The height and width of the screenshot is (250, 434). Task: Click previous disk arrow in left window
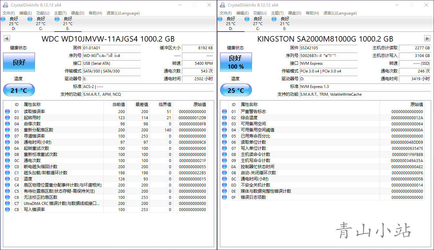[x=7, y=39]
